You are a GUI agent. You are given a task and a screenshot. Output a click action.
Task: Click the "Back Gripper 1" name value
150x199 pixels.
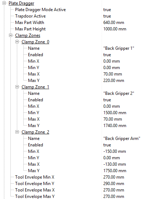coord(118,48)
